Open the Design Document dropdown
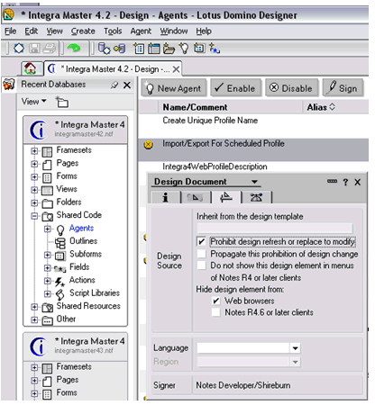Viewport: 375px width, 405px height. point(254,182)
